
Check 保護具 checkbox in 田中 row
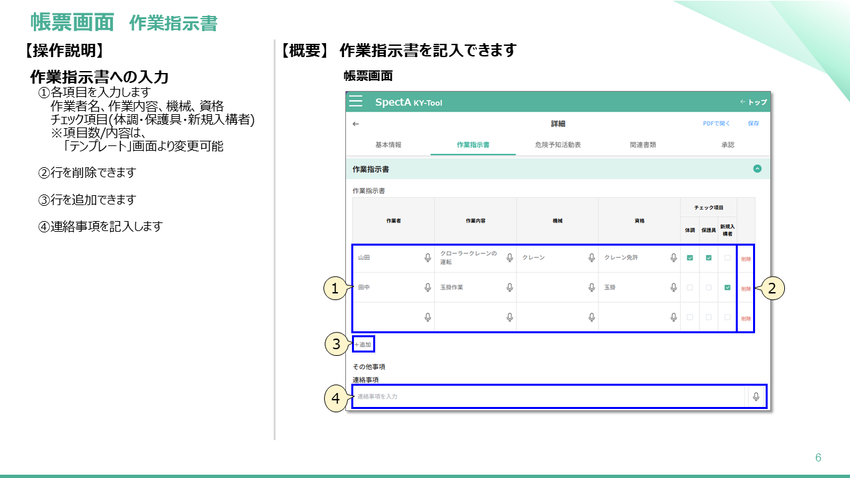[709, 287]
